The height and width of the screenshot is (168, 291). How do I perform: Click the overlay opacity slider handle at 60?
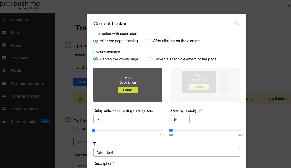[171, 130]
